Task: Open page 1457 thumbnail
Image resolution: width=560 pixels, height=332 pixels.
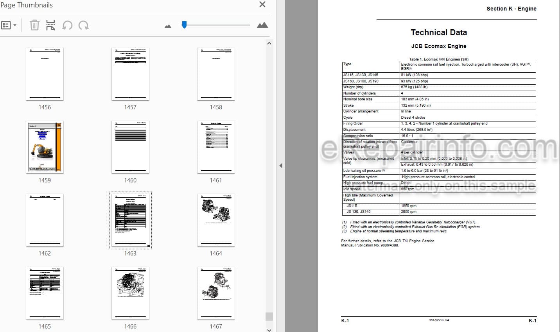Action: (130, 74)
